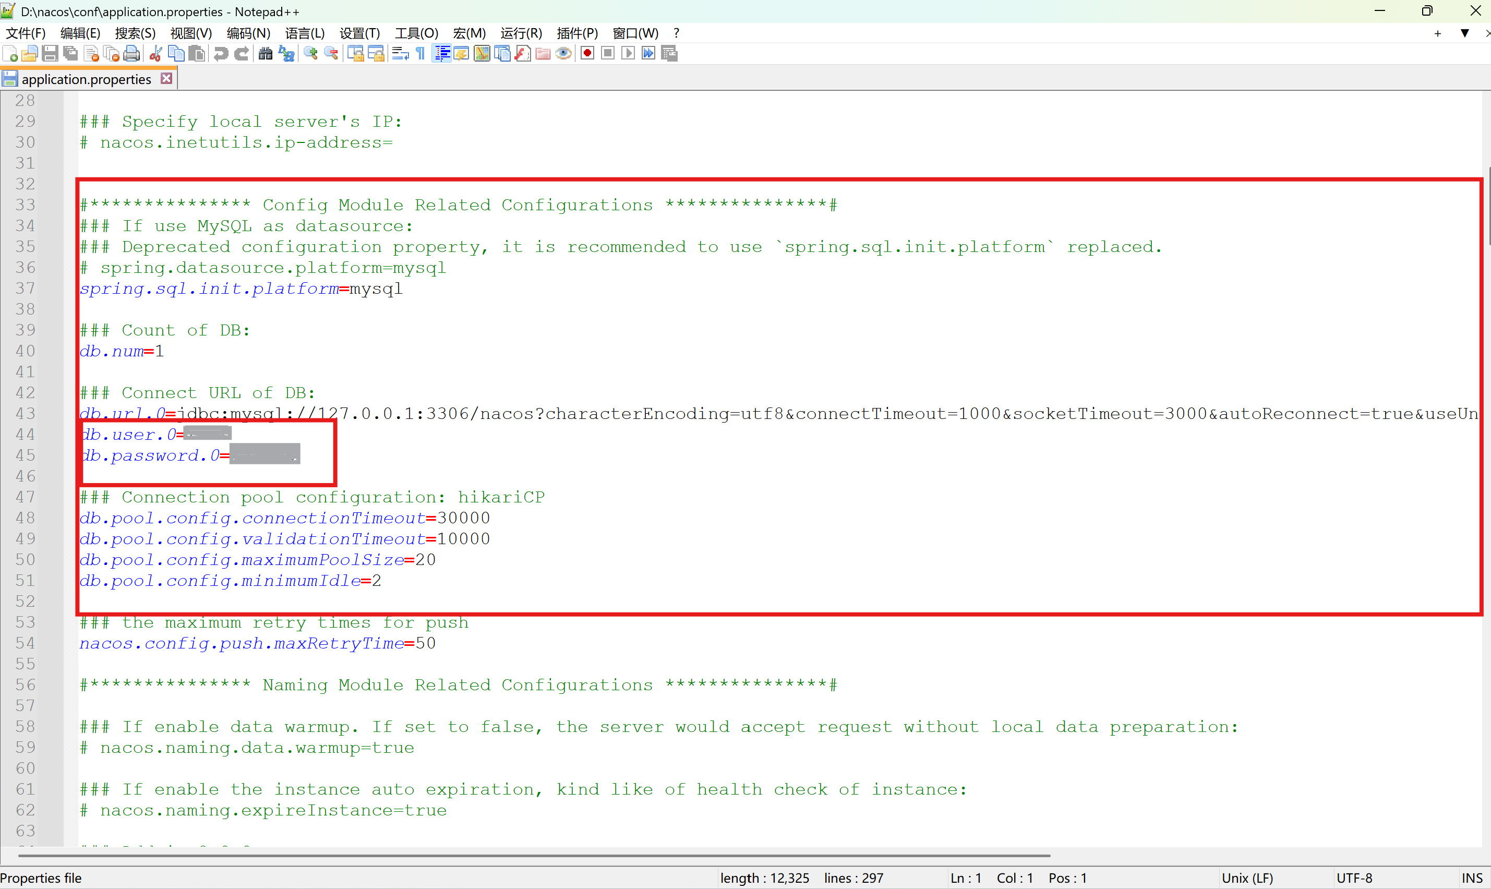Close the application.properties tab
1491x889 pixels.
tap(166, 78)
